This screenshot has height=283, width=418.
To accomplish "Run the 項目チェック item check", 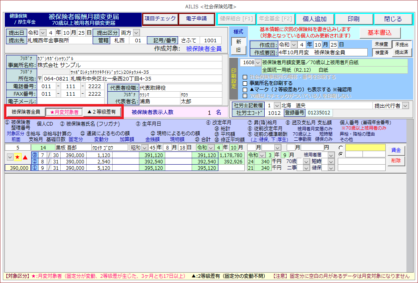I will click(160, 19).
